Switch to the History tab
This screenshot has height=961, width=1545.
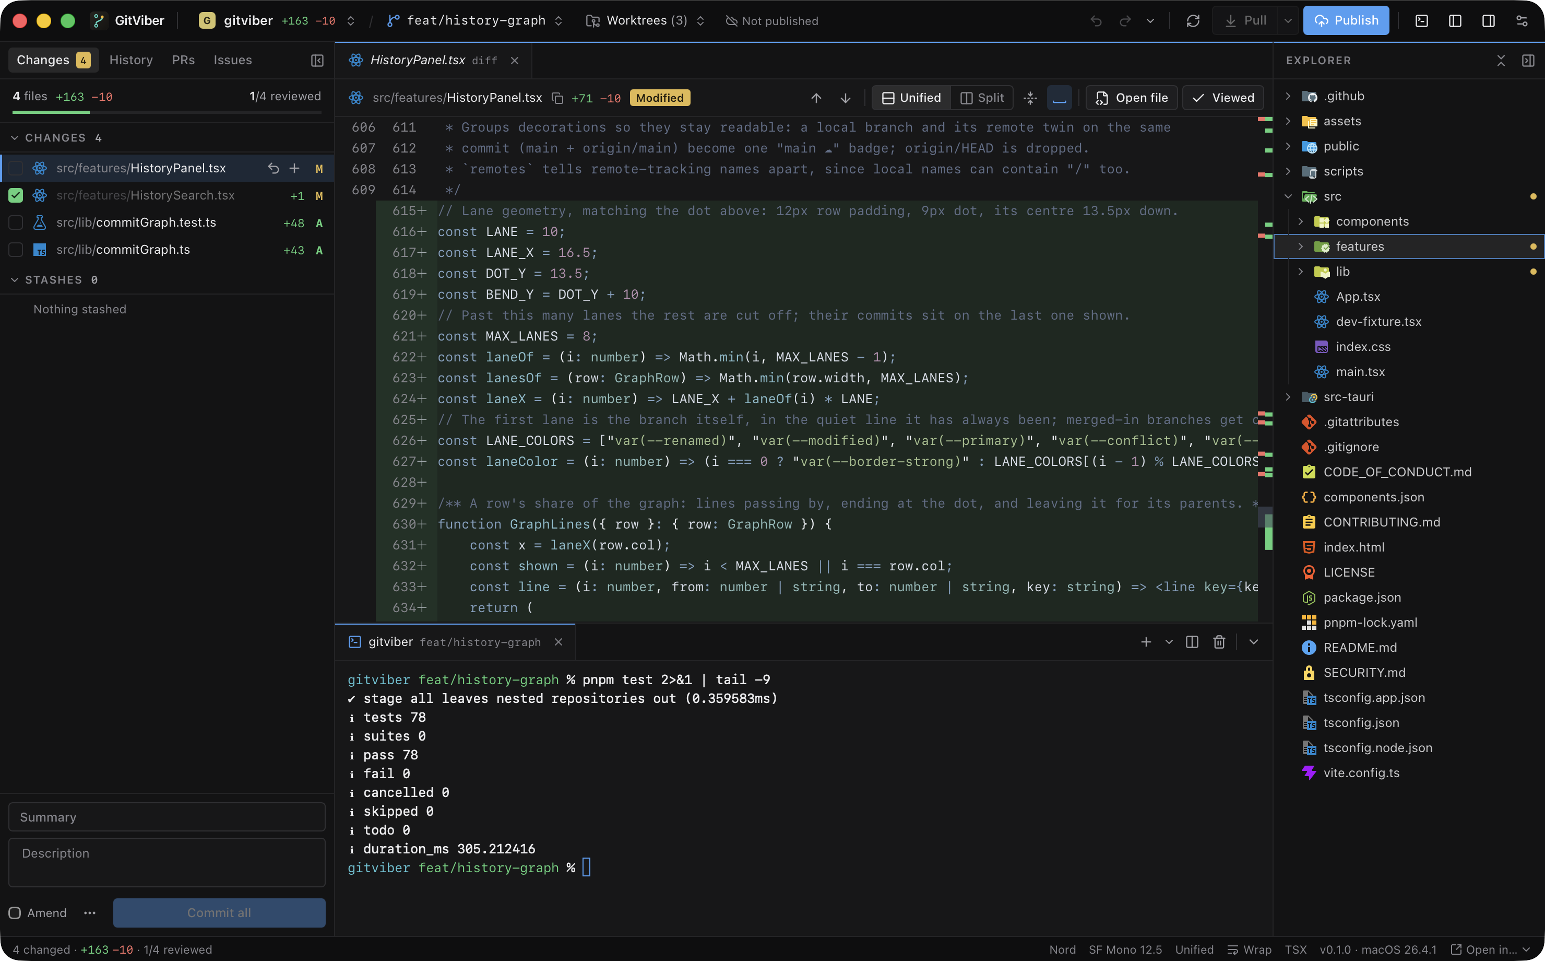click(131, 61)
